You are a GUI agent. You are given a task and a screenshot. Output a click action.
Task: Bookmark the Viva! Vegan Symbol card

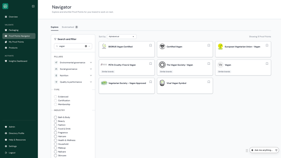(209, 82)
